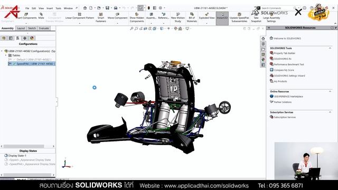Open the DisplayManager tab icon
Screen dimensions: 338x190
click(x=32, y=38)
